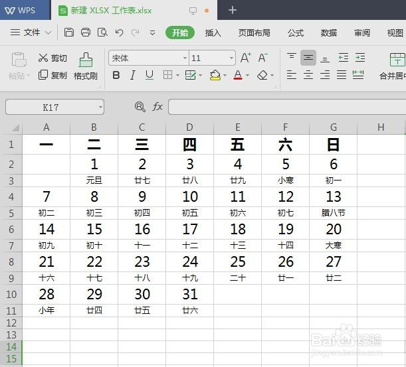This screenshot has width=406, height=367.
Task: Open Print Preview icon
Action: pyautogui.click(x=102, y=33)
